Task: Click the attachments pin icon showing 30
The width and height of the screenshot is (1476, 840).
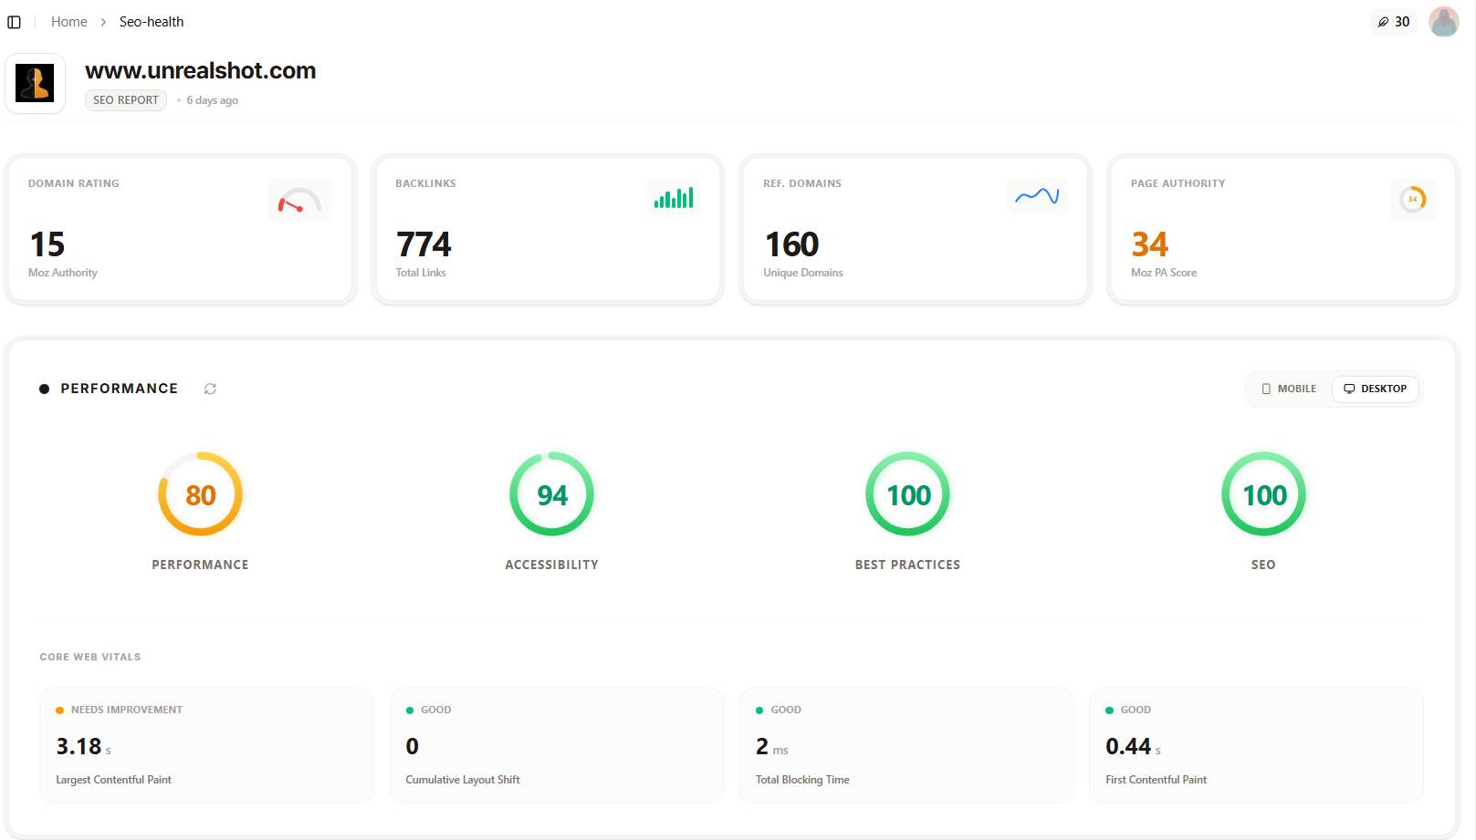Action: click(1393, 21)
